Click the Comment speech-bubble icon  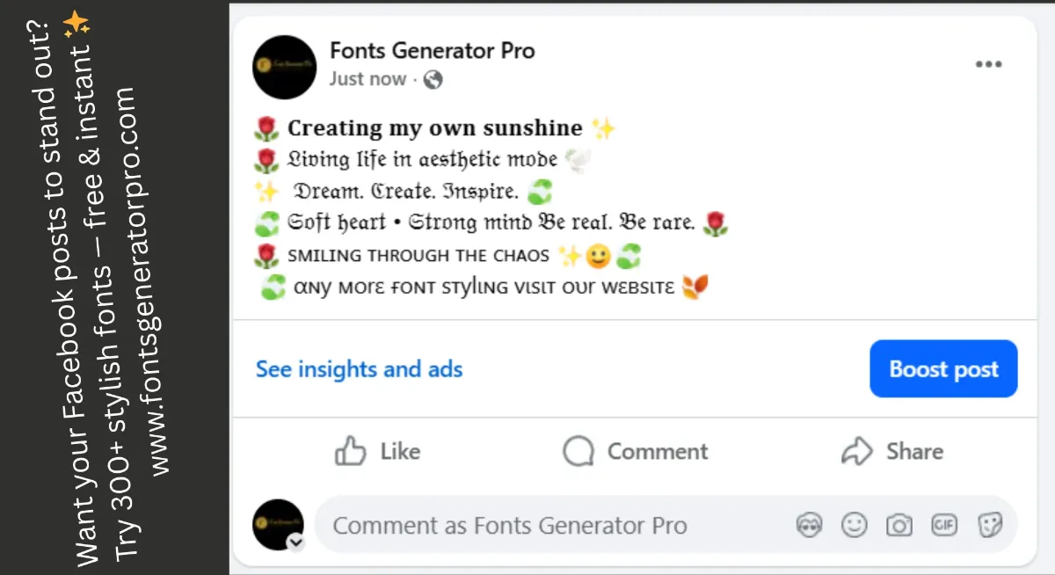click(577, 451)
